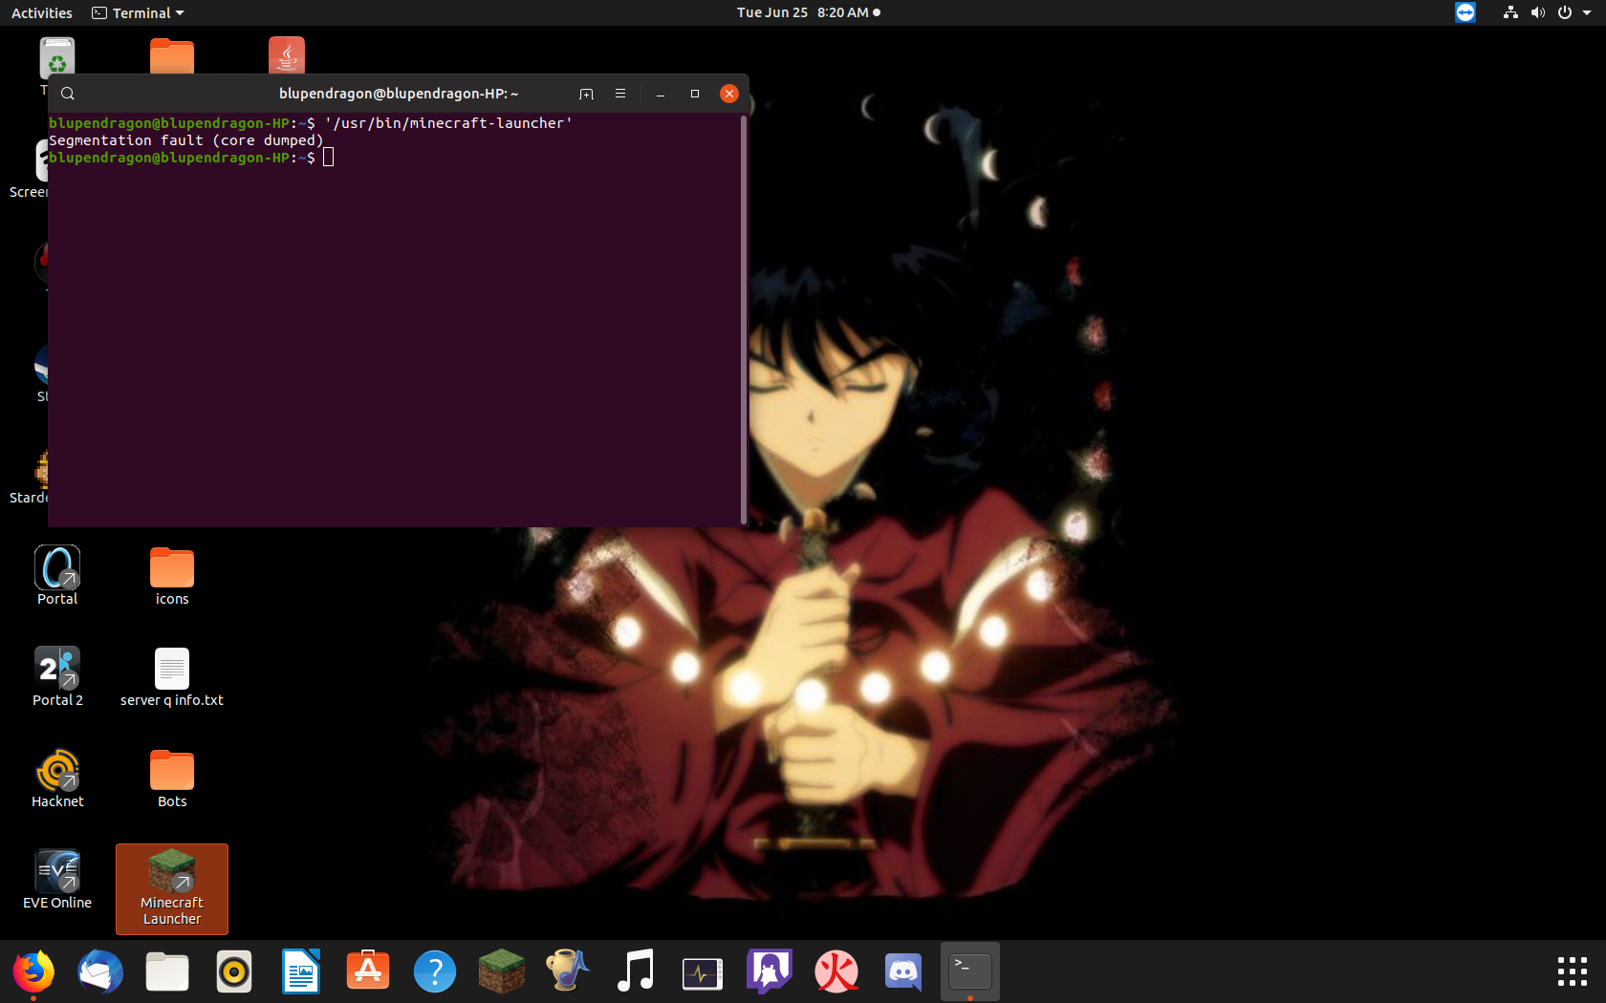Expand the system power menu arrow

coord(1587,12)
